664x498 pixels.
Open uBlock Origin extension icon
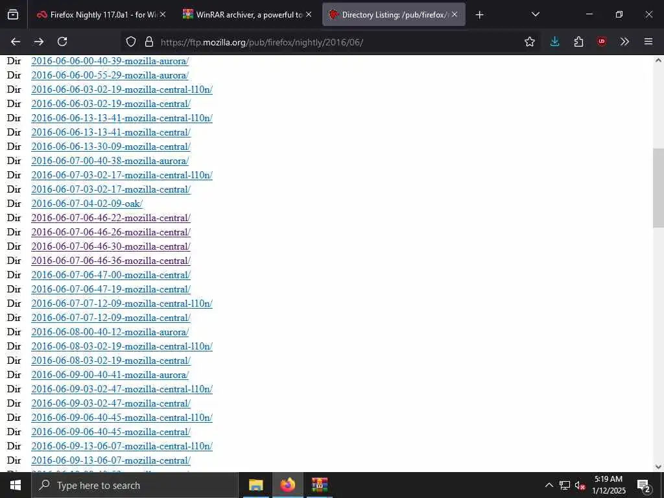point(602,41)
